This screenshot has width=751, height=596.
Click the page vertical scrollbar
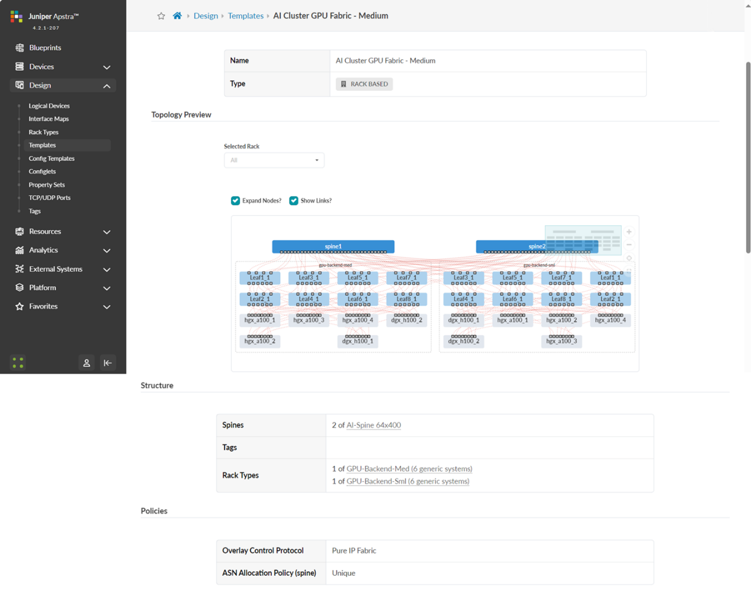click(747, 156)
